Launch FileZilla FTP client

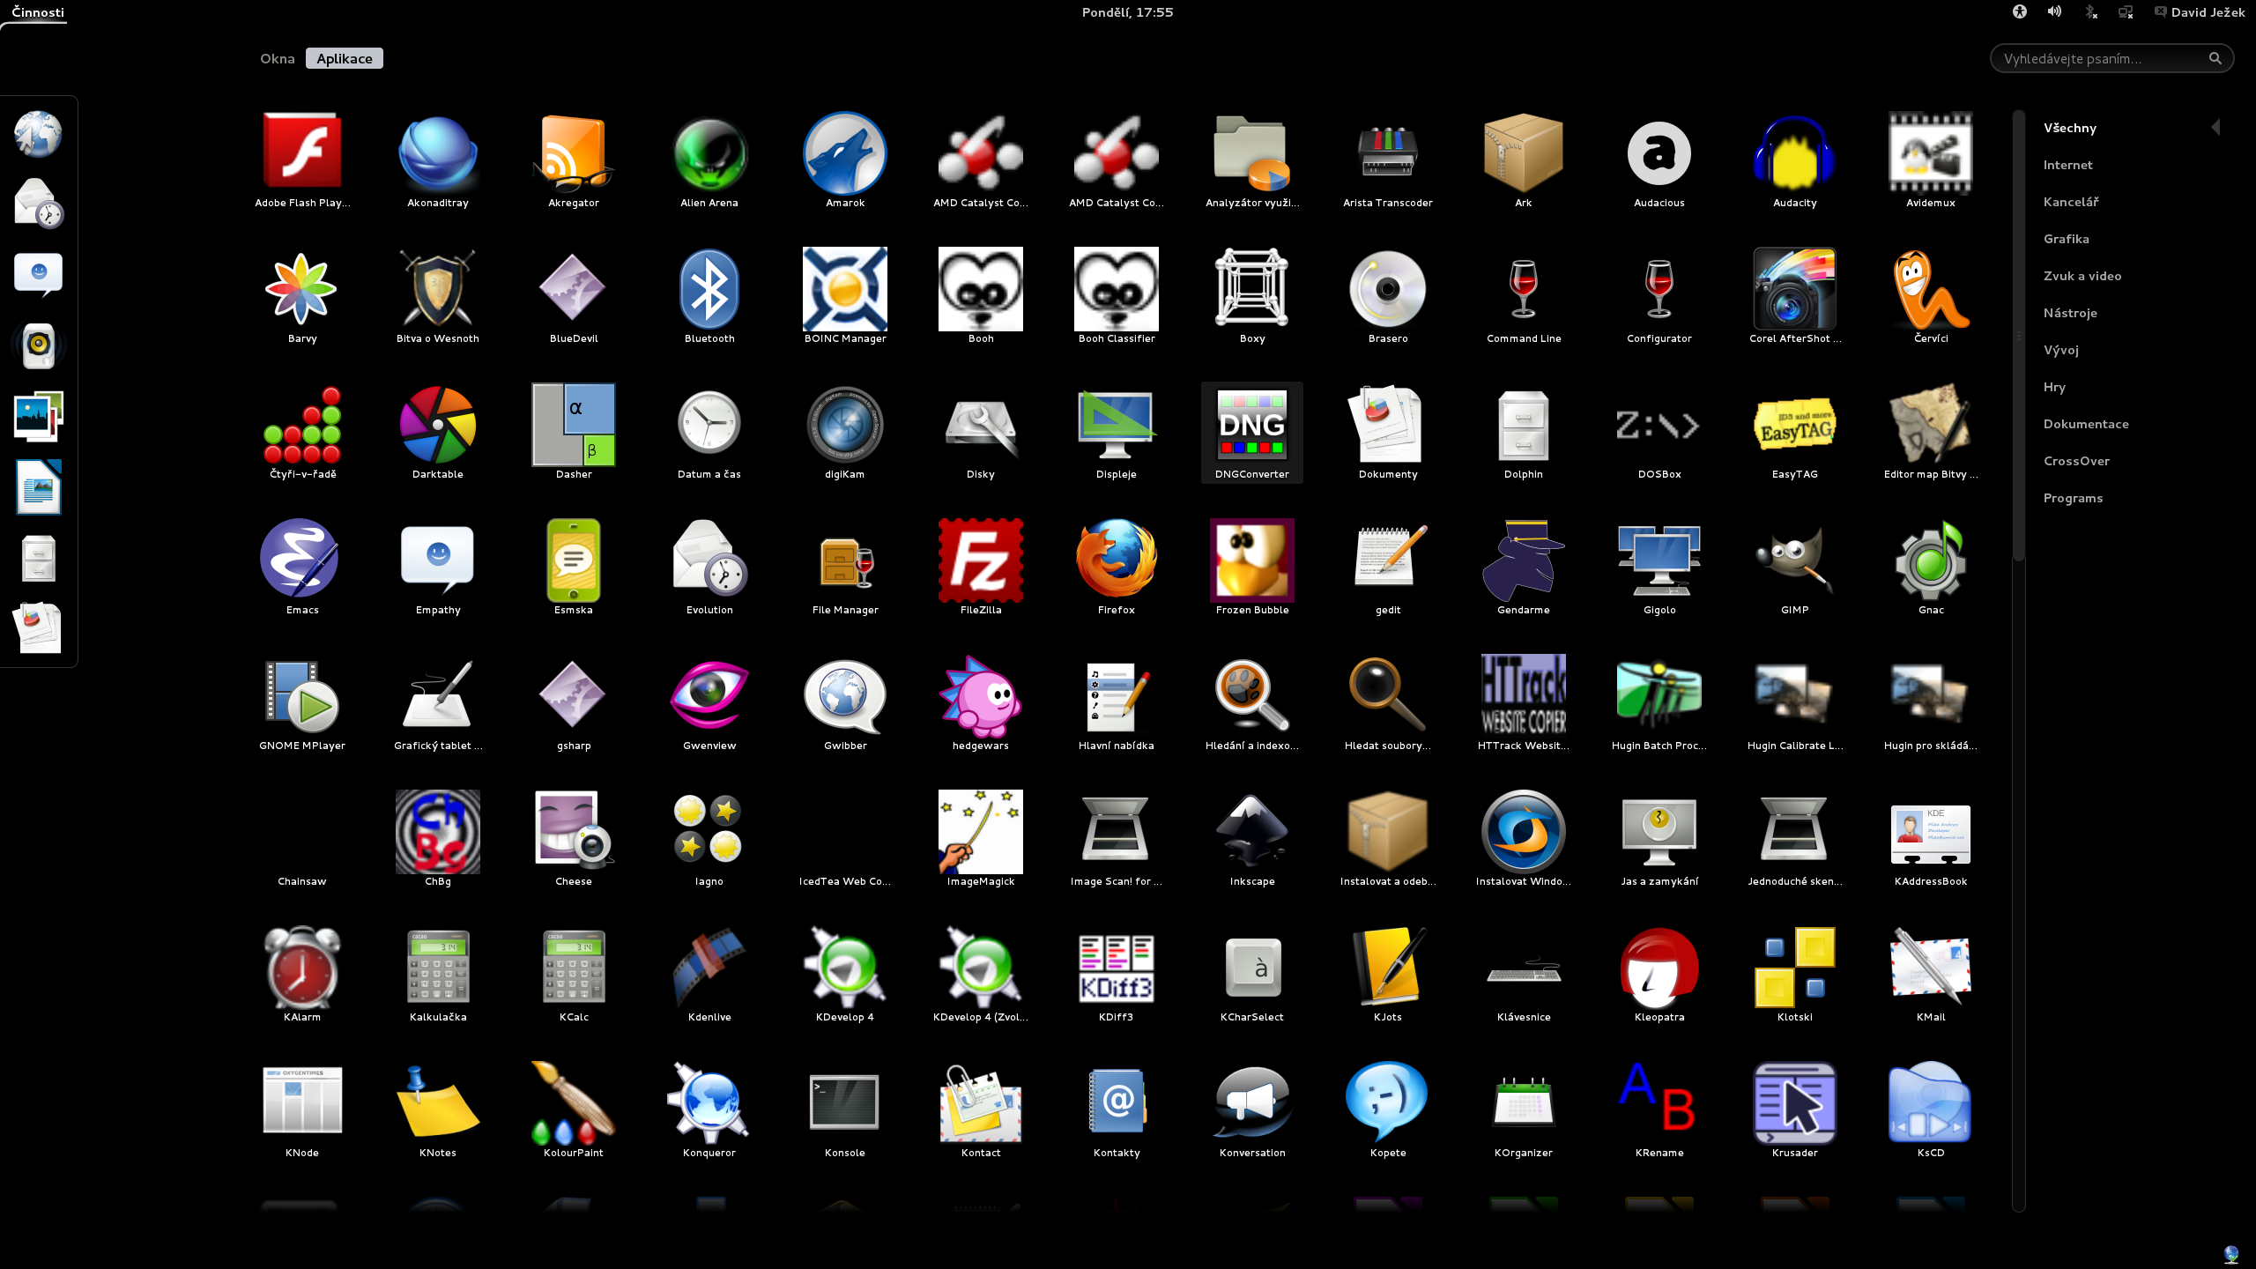coord(981,568)
